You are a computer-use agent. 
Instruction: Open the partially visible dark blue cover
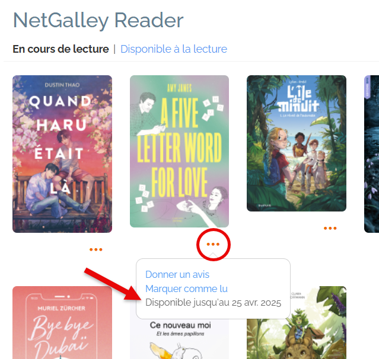tap(371, 154)
